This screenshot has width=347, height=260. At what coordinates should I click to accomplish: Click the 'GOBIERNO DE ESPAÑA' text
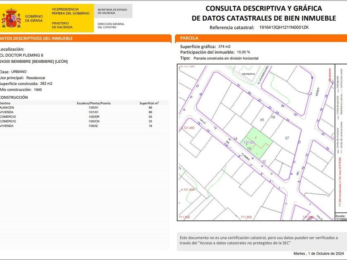(34, 18)
